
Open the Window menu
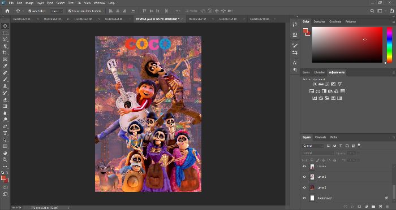coord(99,3)
